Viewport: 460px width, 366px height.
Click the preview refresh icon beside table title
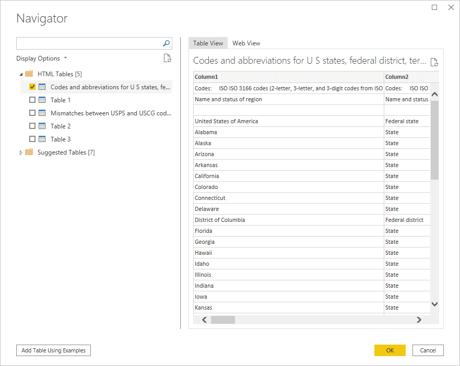coord(434,62)
